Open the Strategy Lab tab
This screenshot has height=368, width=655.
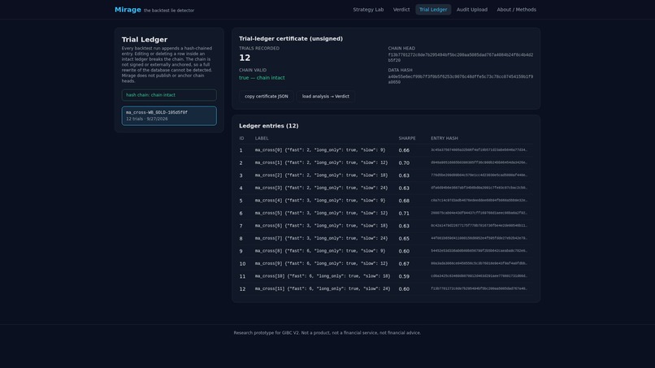tap(368, 10)
